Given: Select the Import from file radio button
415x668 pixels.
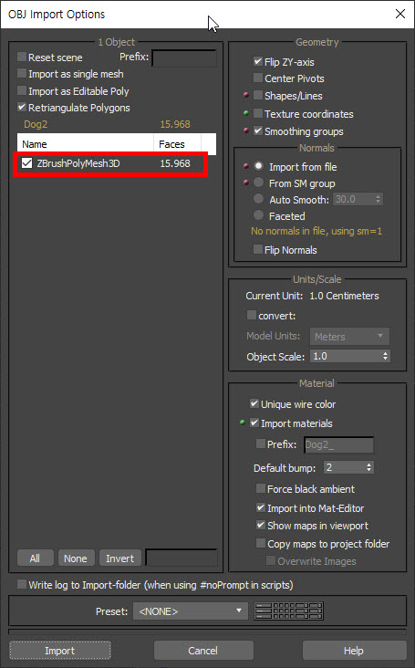Looking at the screenshot, I should point(258,166).
